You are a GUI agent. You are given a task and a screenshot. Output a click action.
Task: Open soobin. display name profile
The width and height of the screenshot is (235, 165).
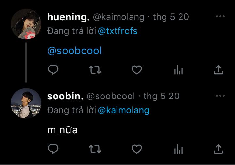[65, 96]
